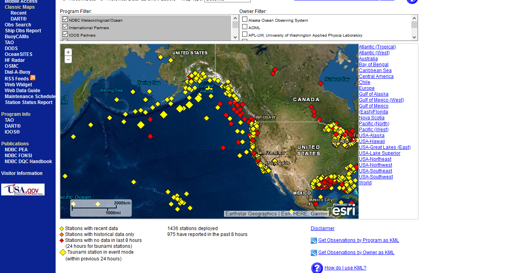Go to Central America map
Image resolution: width=532 pixels, height=273 pixels.
coord(376,76)
